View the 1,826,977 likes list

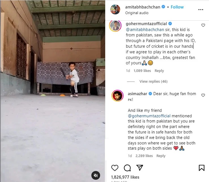point(125,177)
